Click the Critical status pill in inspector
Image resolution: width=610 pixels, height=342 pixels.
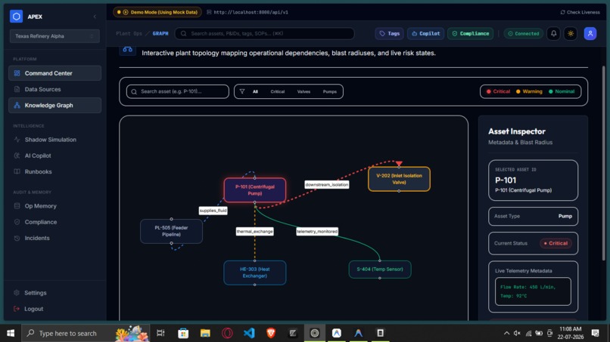[x=556, y=243]
